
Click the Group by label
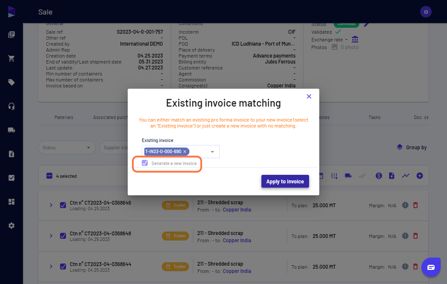click(x=416, y=148)
